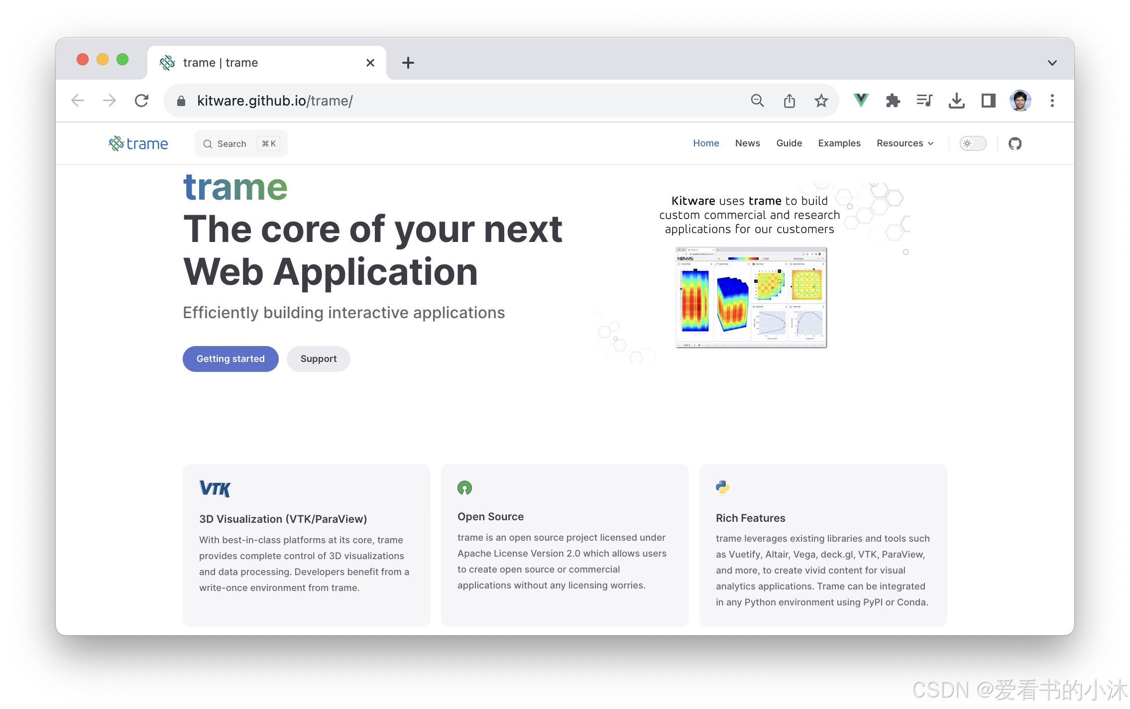The height and width of the screenshot is (709, 1130).
Task: Open the zoom magnifier in address bar
Action: click(757, 101)
